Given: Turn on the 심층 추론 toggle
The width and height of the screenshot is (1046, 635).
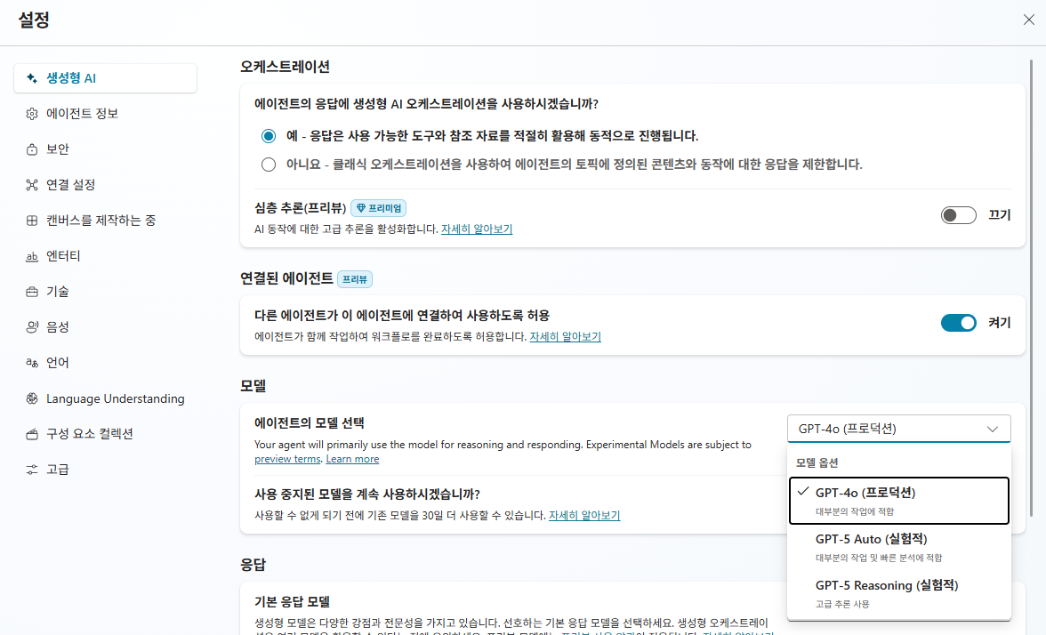Looking at the screenshot, I should tap(958, 215).
